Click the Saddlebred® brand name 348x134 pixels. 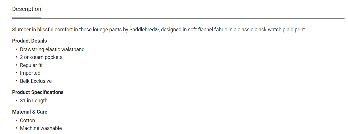point(144,30)
